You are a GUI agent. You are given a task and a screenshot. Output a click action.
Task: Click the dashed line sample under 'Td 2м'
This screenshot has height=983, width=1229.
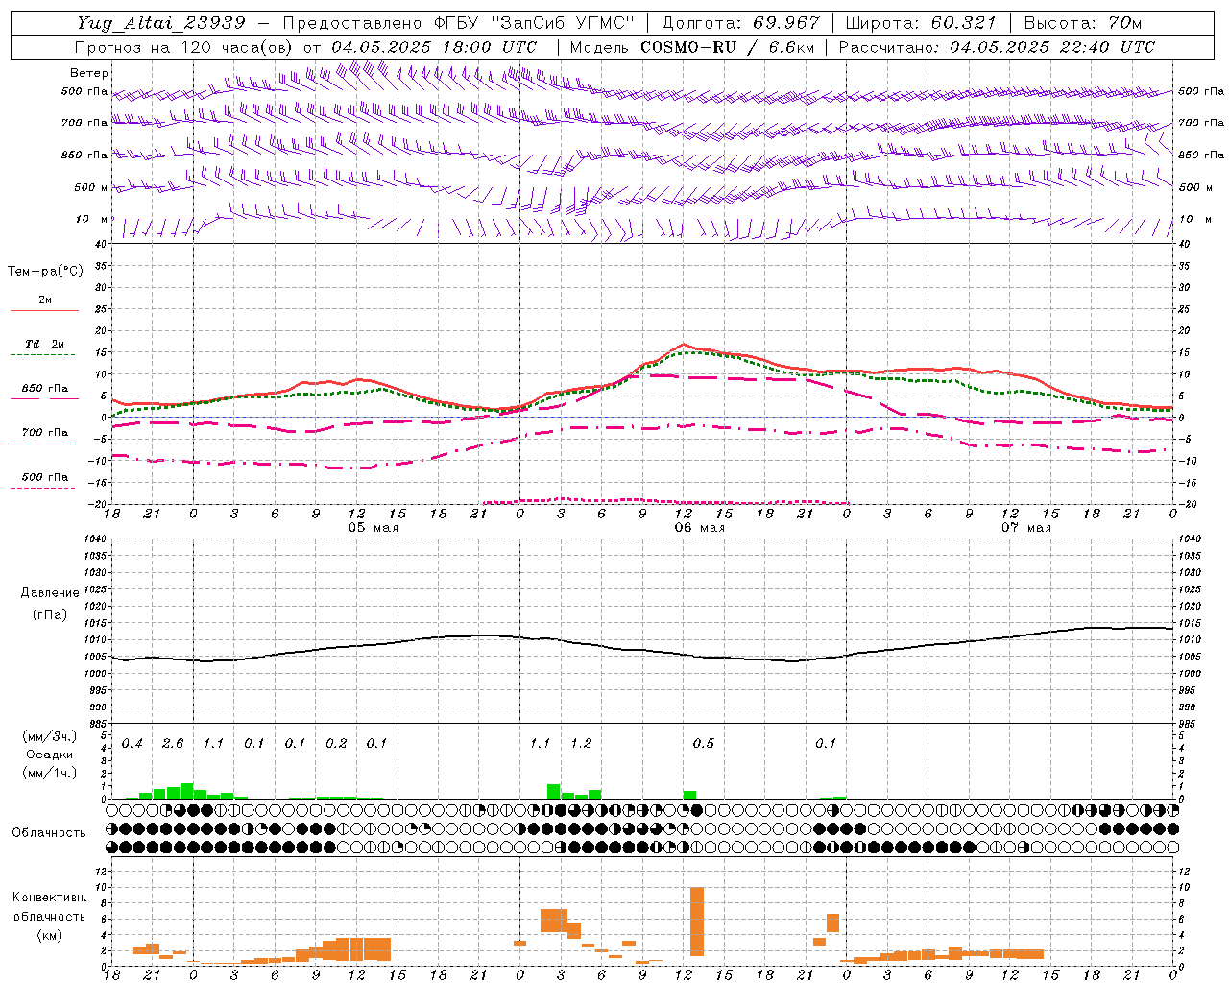point(44,354)
